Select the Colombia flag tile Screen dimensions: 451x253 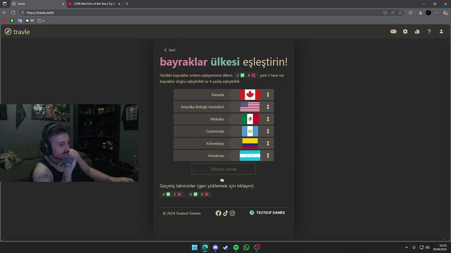click(x=250, y=143)
